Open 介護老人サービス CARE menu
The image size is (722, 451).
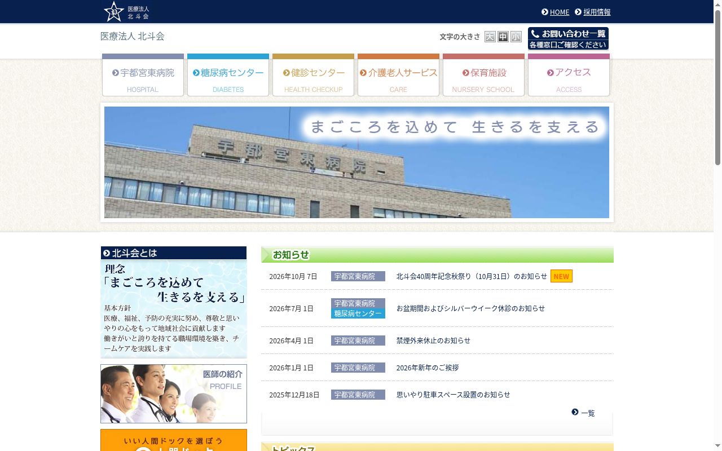(x=398, y=75)
